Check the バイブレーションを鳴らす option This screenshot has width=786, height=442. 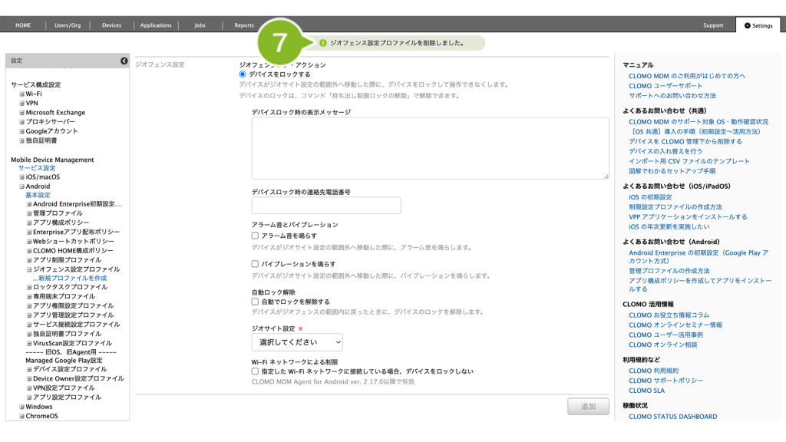click(x=256, y=264)
